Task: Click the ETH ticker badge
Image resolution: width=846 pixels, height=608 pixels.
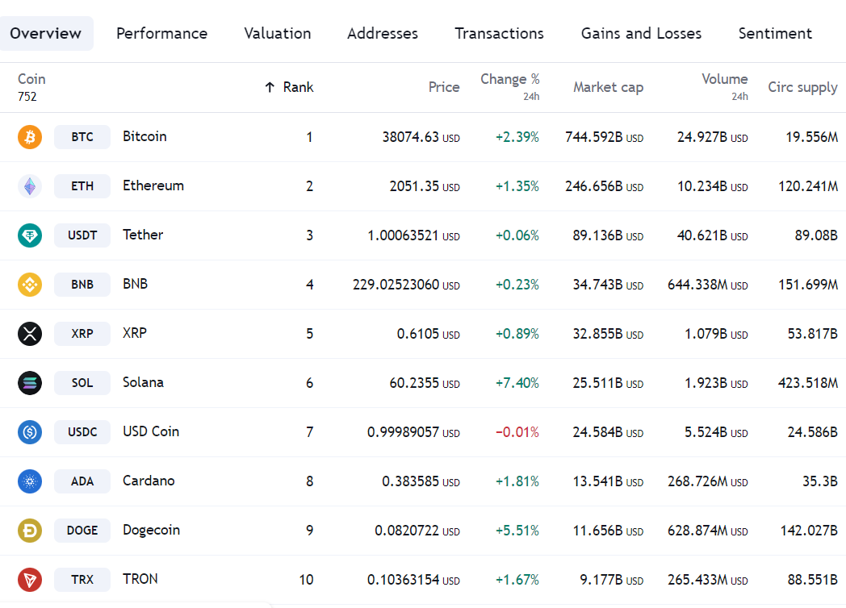Action: [x=82, y=186]
